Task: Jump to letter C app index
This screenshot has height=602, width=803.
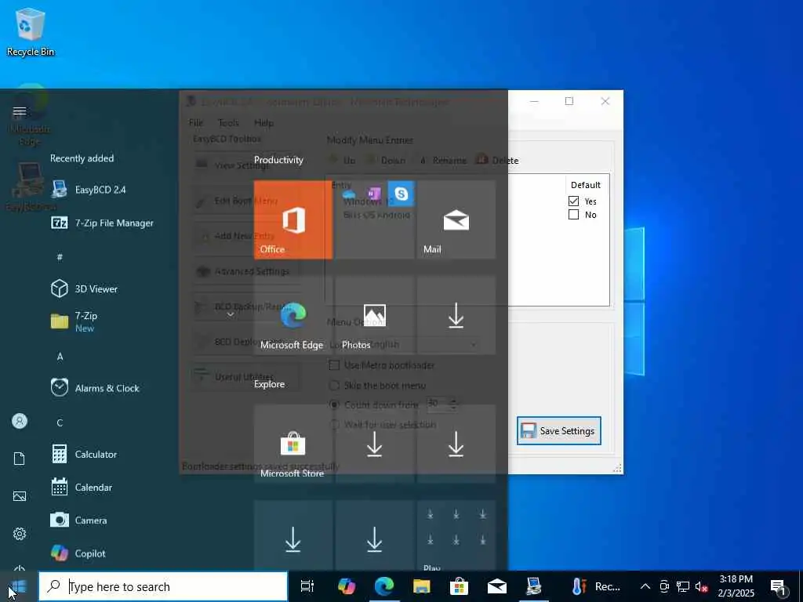Action: tap(60, 422)
